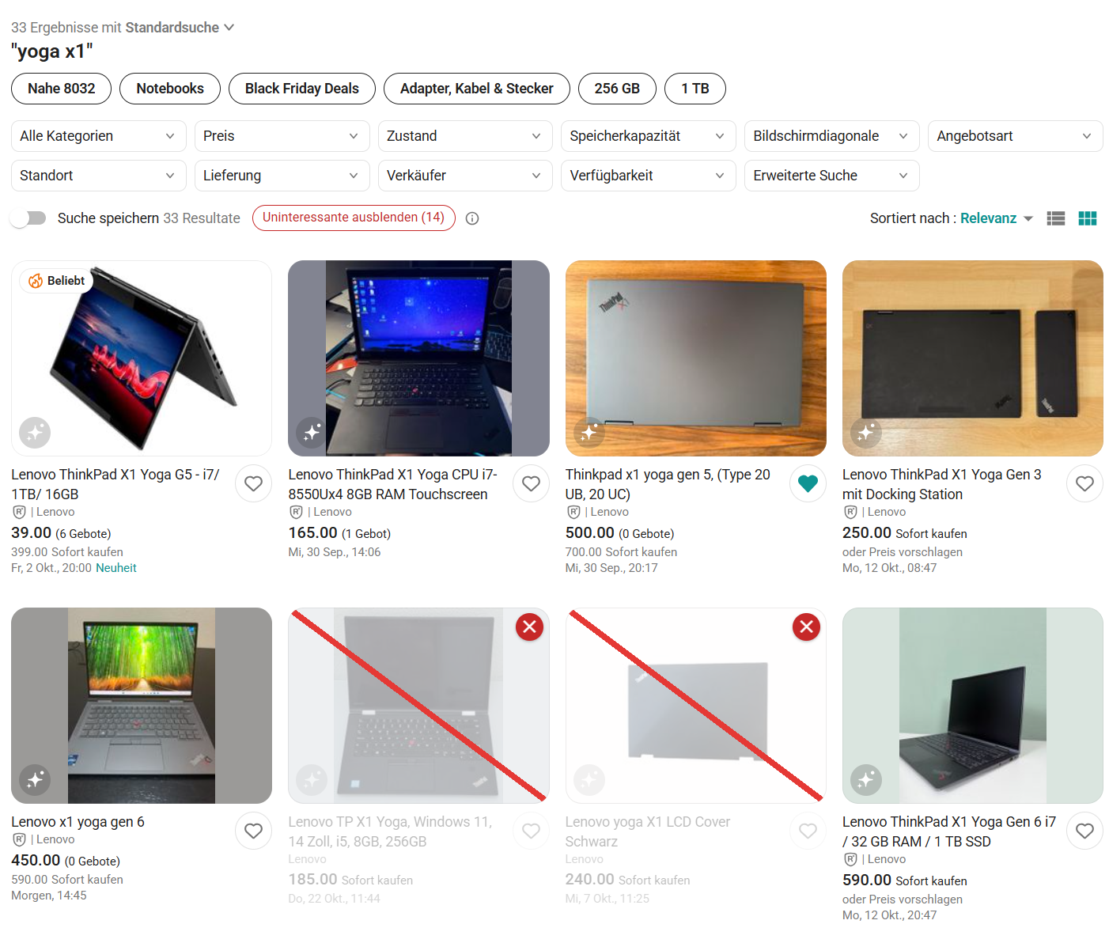
Task: Click the 'Beliebt' badge on first listing
Action: (57, 281)
